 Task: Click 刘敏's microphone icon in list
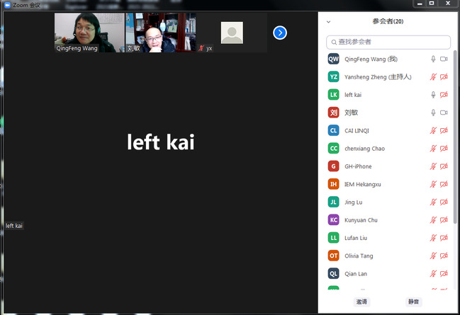coord(433,113)
